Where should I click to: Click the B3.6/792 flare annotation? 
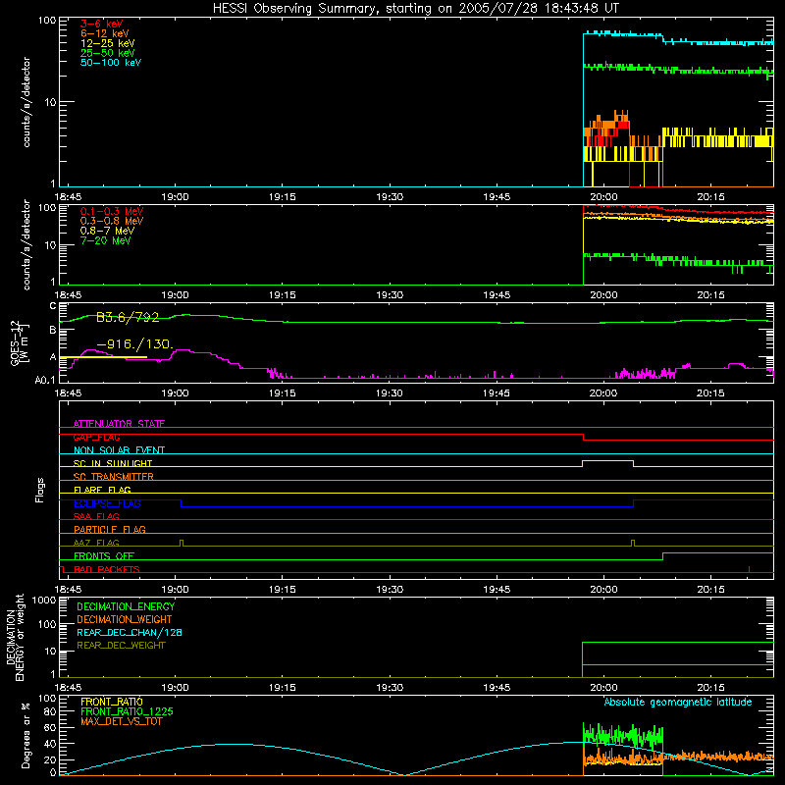tap(128, 317)
